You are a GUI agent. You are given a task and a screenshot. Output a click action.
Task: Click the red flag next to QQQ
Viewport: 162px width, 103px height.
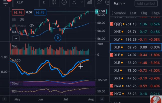[x=112, y=24]
